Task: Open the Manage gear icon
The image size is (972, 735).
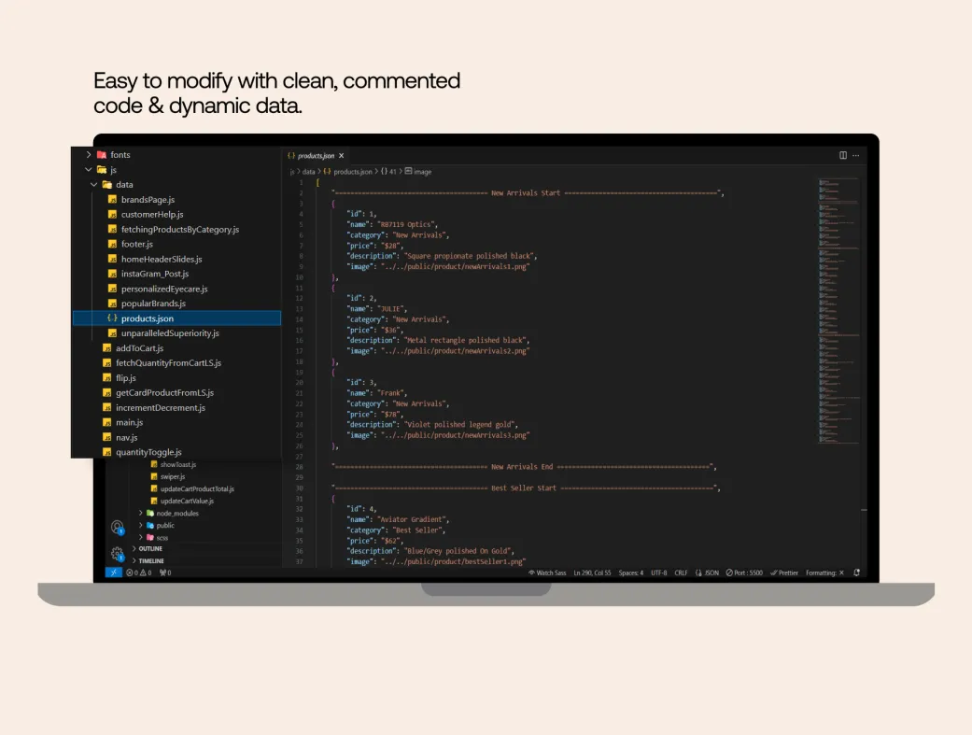Action: tap(117, 554)
